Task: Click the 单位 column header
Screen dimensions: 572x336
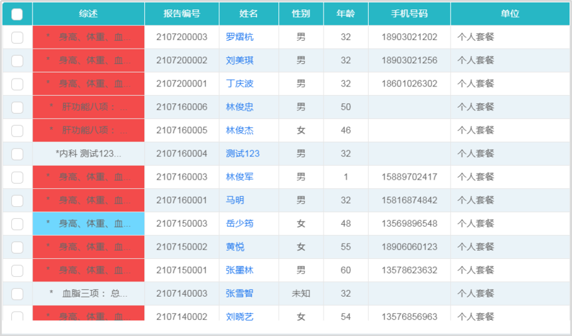Action: [510, 14]
